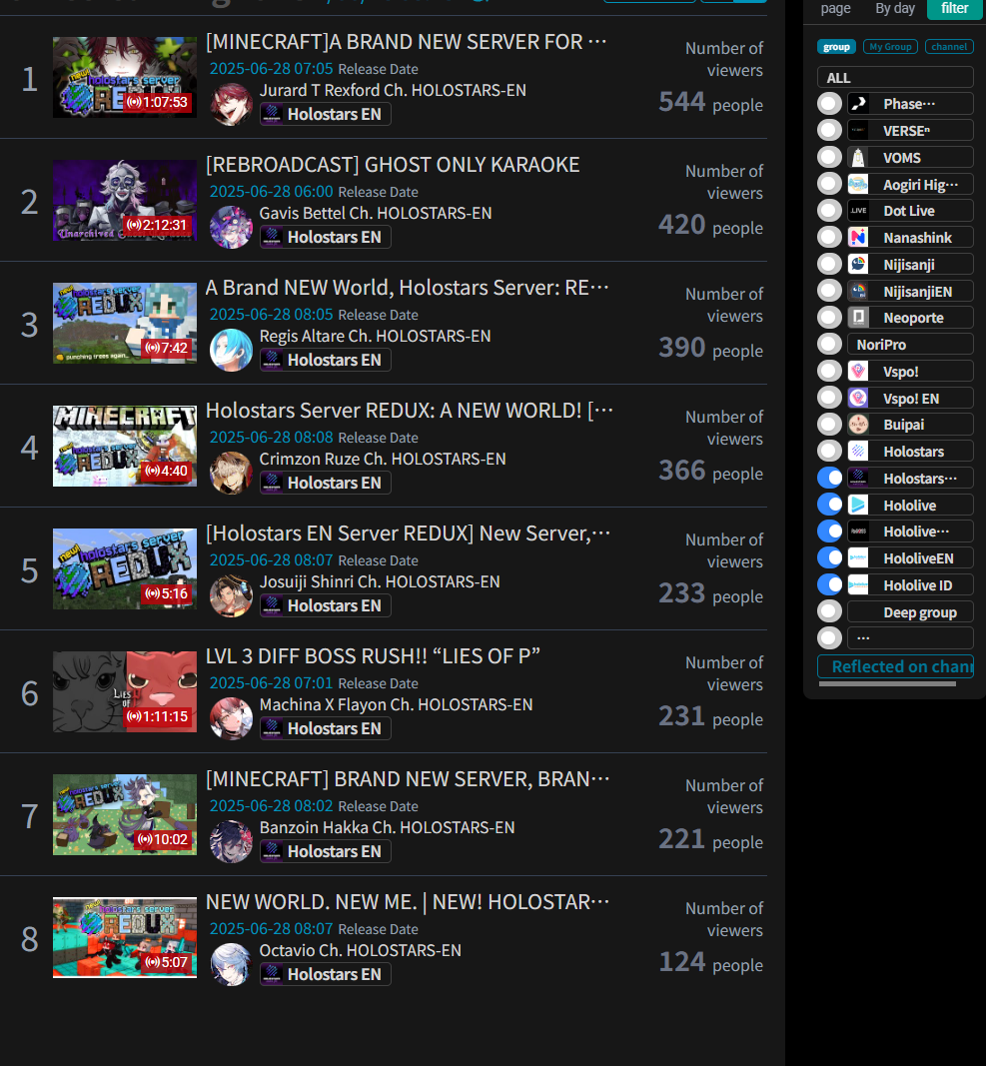Disable the Hololive filter toggle
This screenshot has height=1066, width=986.
pos(829,505)
